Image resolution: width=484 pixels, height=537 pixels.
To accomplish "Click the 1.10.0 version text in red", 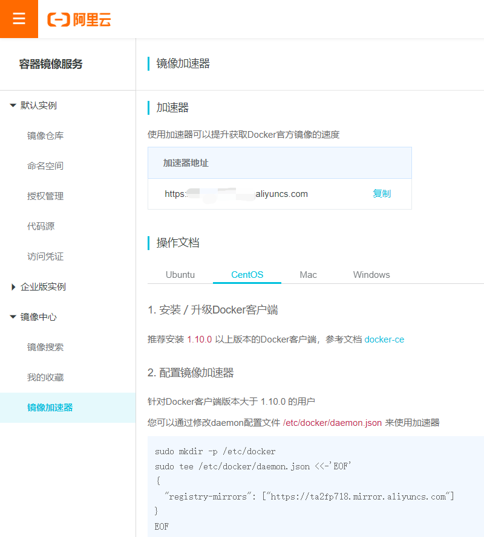I will [199, 339].
